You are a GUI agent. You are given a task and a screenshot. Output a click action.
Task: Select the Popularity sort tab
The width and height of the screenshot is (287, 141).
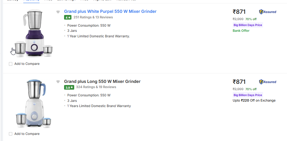tap(32, 0)
